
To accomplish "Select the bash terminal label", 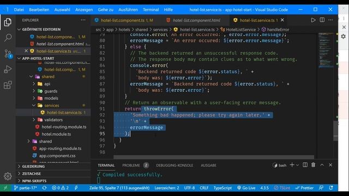I will 280,166.
